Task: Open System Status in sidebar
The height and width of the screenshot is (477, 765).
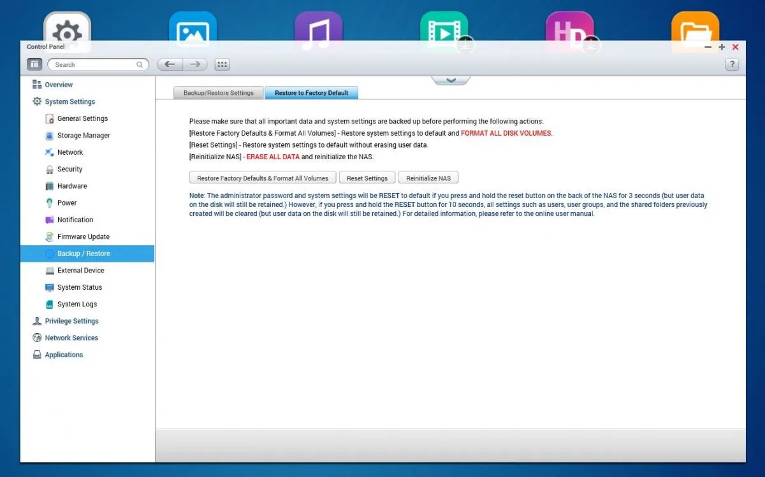Action: (x=80, y=287)
